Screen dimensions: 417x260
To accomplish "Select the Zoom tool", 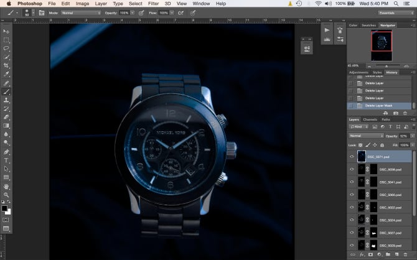I will coord(6,195).
